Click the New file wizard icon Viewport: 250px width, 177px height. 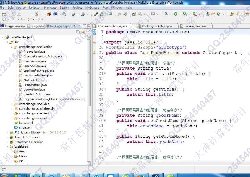(x=4, y=14)
